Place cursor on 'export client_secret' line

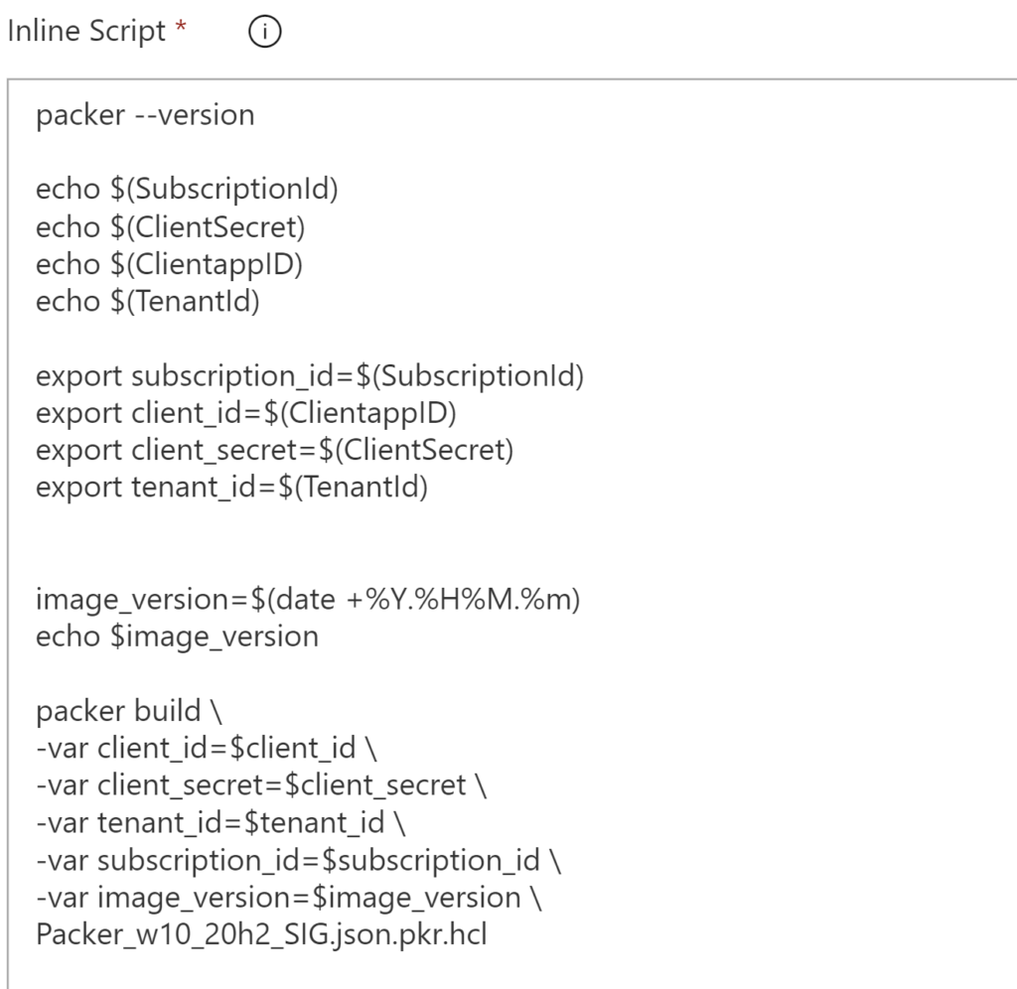[275, 451]
